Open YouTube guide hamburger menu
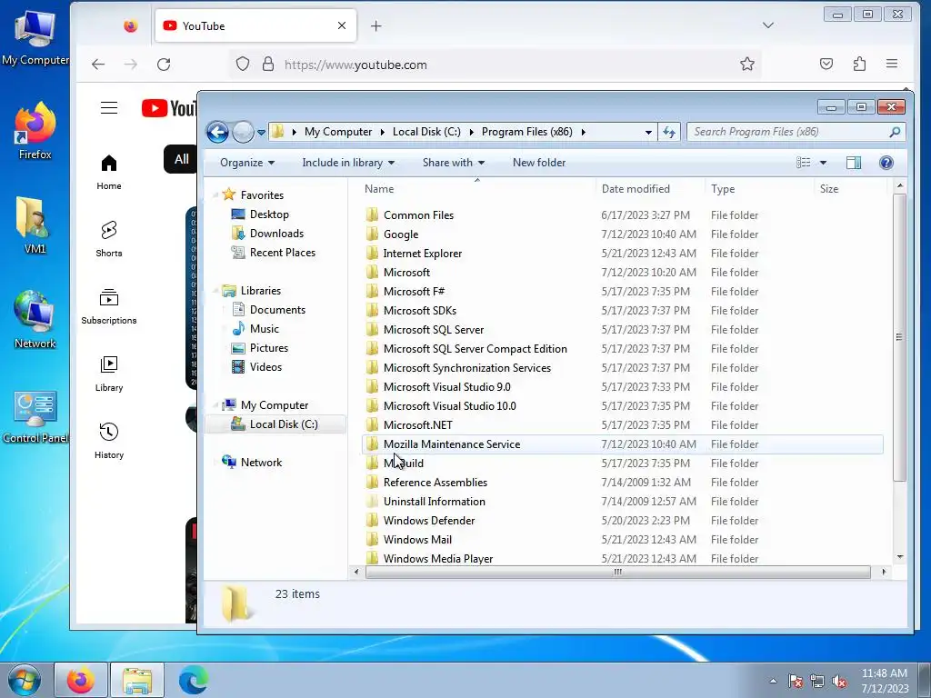This screenshot has height=698, width=931. click(109, 107)
